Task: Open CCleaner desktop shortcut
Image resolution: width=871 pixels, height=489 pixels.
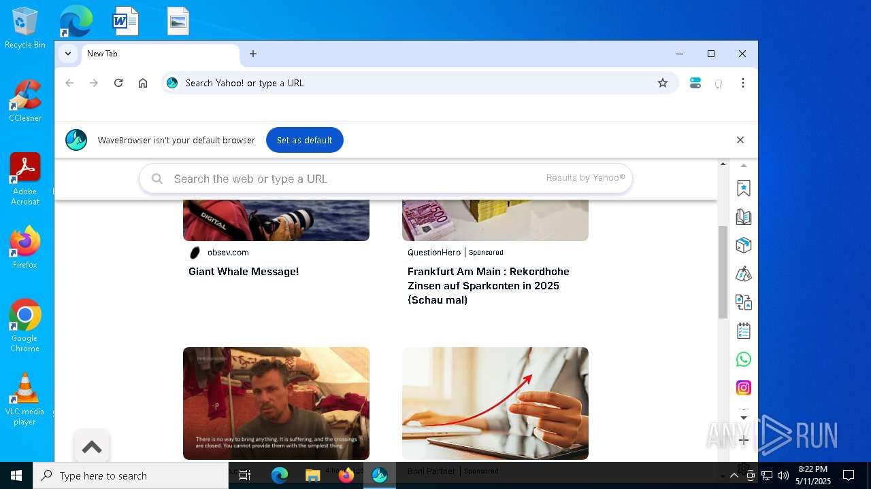Action: tap(25, 101)
